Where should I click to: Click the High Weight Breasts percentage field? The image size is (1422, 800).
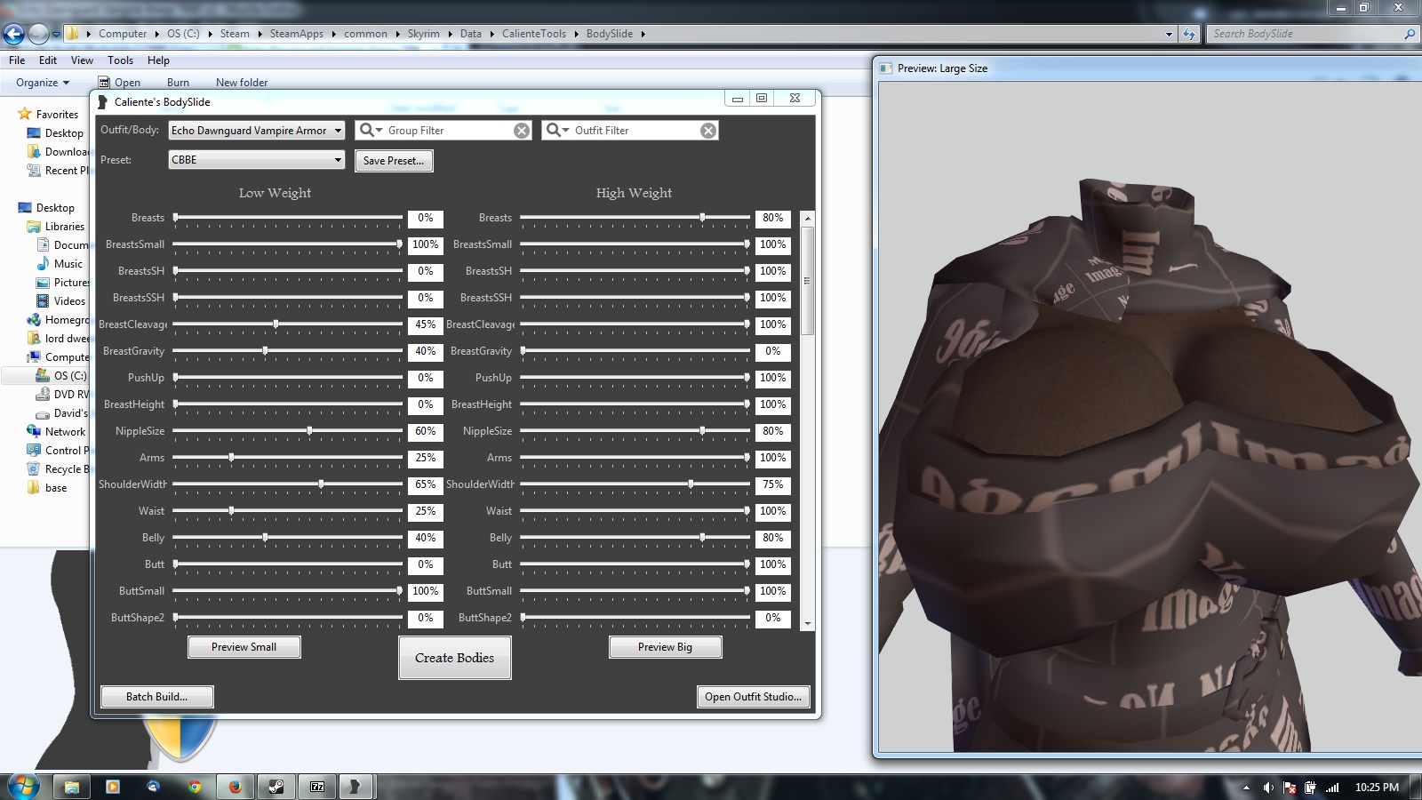[x=772, y=218]
